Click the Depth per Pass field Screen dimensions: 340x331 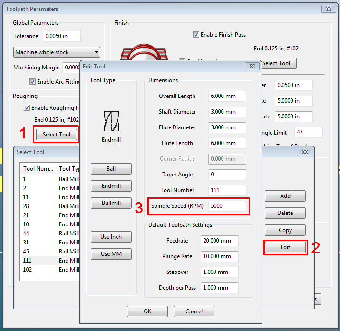(219, 288)
